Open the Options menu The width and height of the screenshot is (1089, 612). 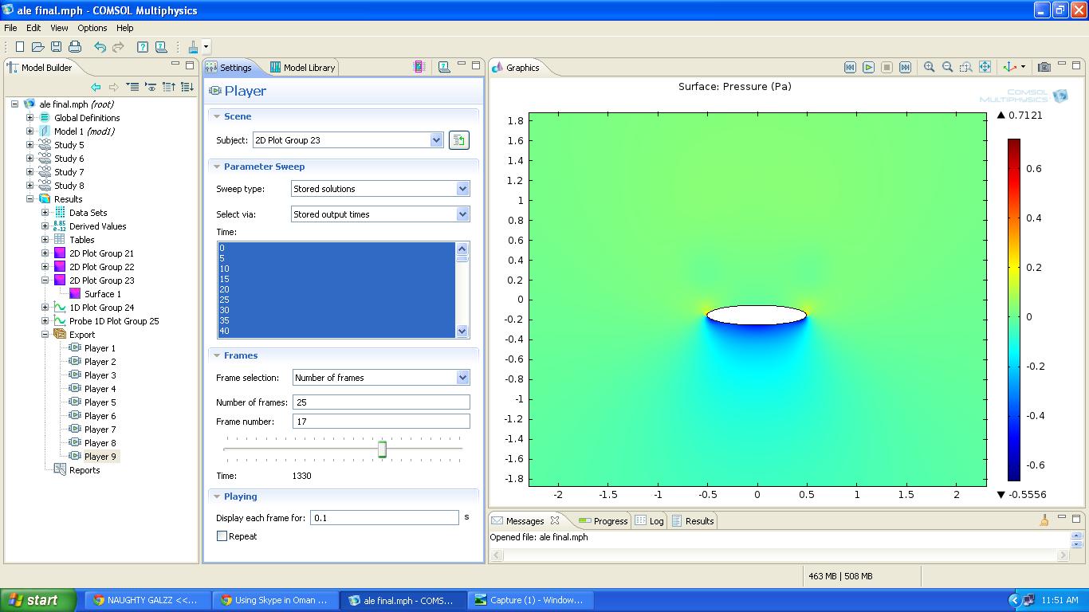[92, 28]
